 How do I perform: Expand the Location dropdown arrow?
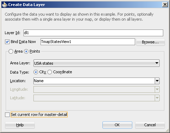tap(157, 81)
